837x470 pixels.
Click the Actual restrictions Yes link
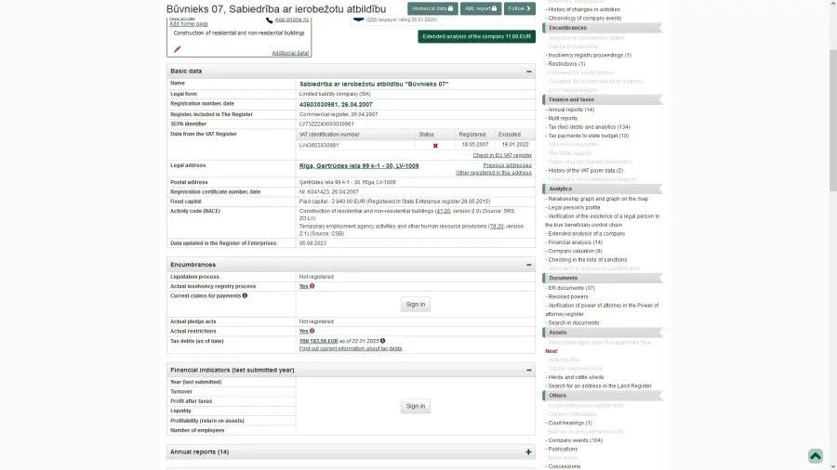303,332
